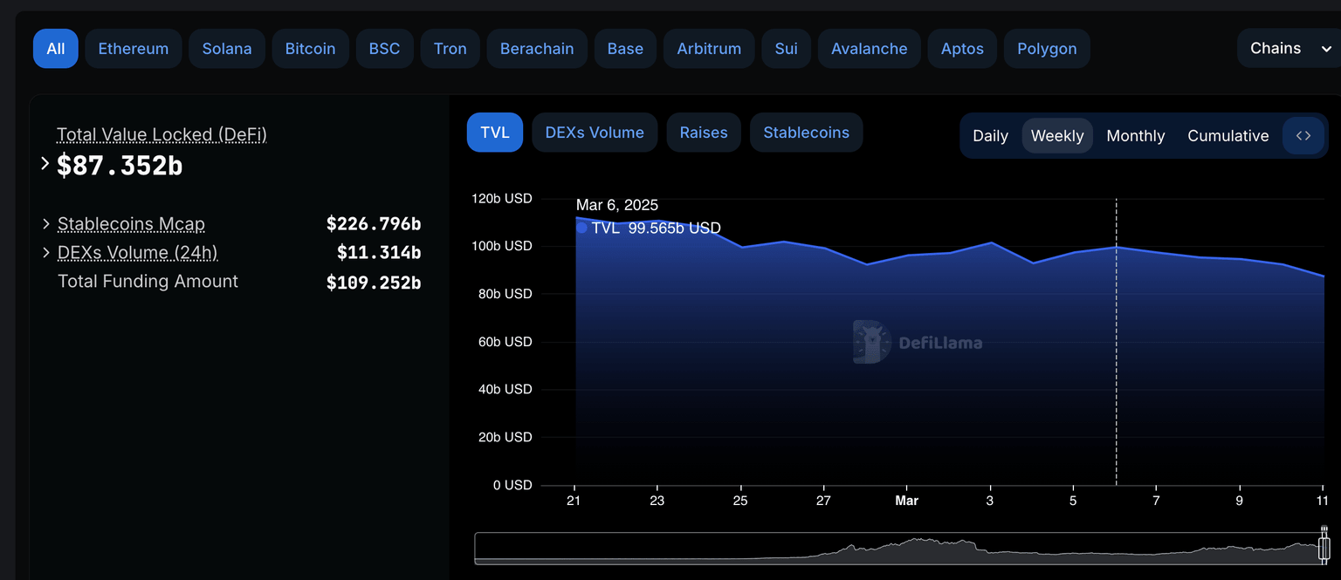Click the time range slider handle

[x=1324, y=549]
